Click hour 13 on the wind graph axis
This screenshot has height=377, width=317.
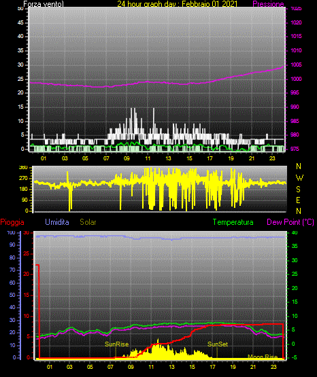point(168,158)
